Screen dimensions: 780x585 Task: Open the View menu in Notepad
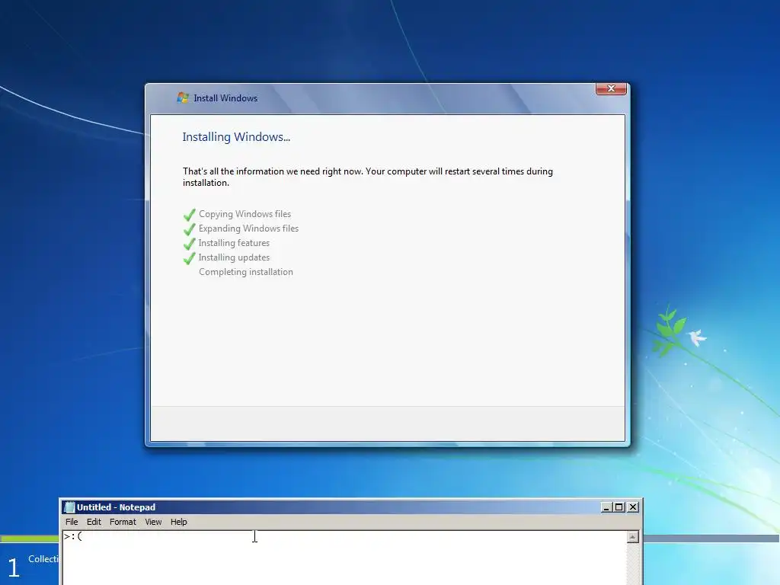click(x=153, y=522)
